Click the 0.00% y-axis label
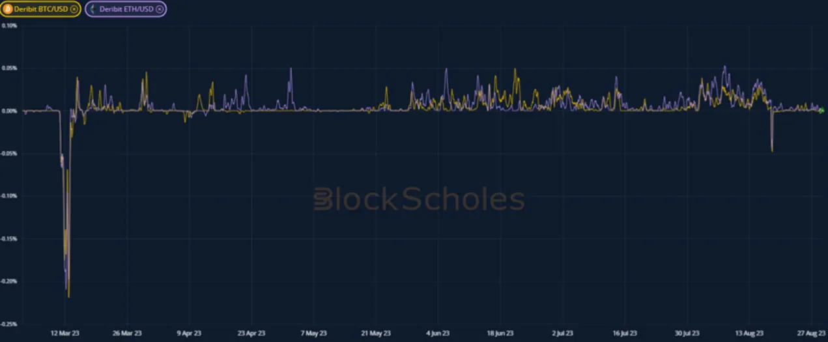Viewport: 828px width, 342px height. pos(9,111)
